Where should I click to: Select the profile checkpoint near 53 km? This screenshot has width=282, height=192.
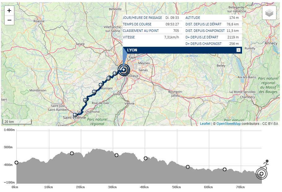tap(188, 167)
